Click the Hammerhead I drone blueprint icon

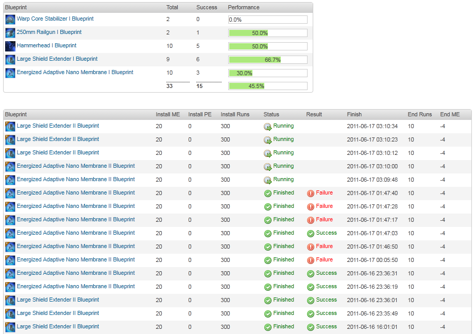click(10, 46)
